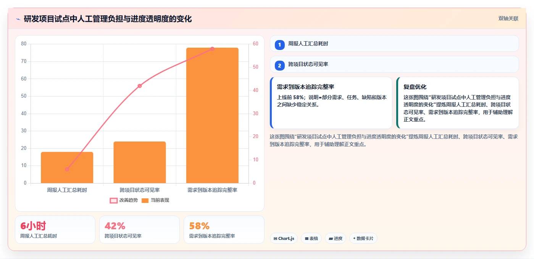
Task: Click the 数据卡片 tag chip
Action: pyautogui.click(x=363, y=238)
